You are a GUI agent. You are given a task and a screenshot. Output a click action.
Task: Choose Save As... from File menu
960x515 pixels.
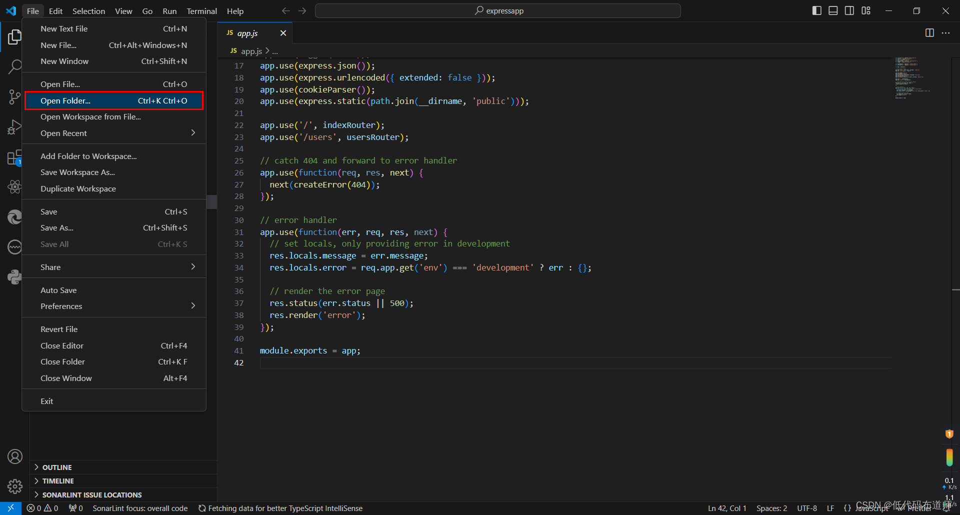[114, 227]
